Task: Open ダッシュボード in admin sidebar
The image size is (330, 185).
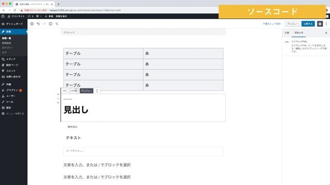Action: point(13,24)
